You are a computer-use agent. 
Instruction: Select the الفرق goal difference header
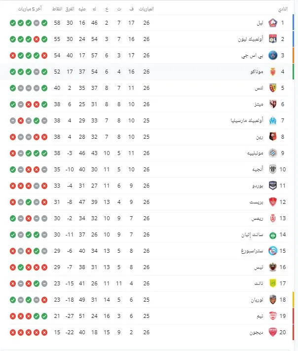70,9
